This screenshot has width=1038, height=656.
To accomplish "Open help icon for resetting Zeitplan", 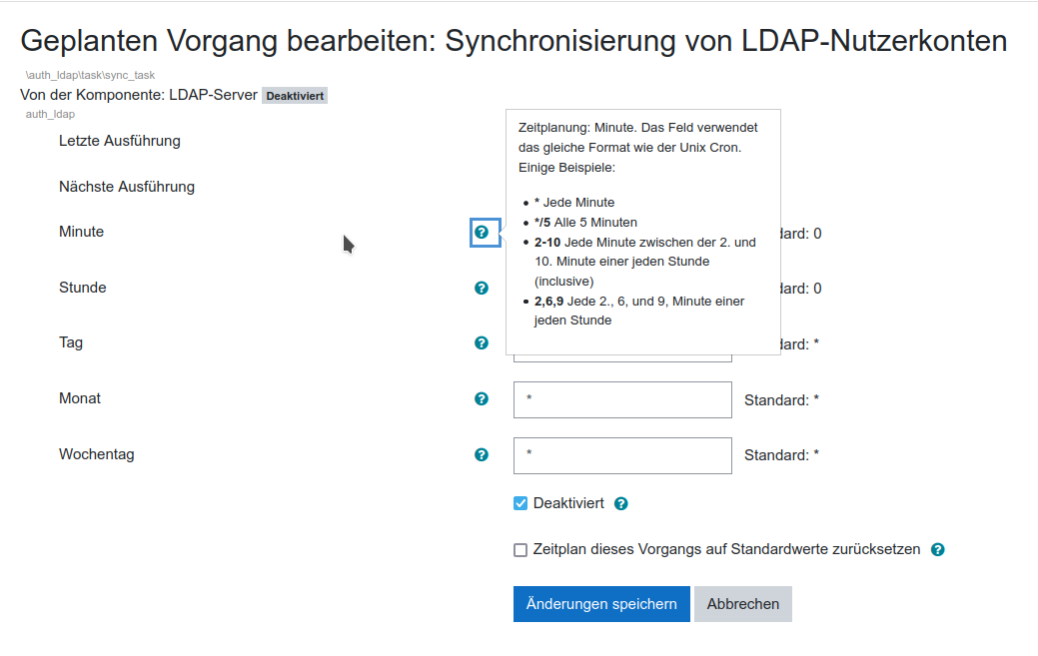I will click(938, 549).
